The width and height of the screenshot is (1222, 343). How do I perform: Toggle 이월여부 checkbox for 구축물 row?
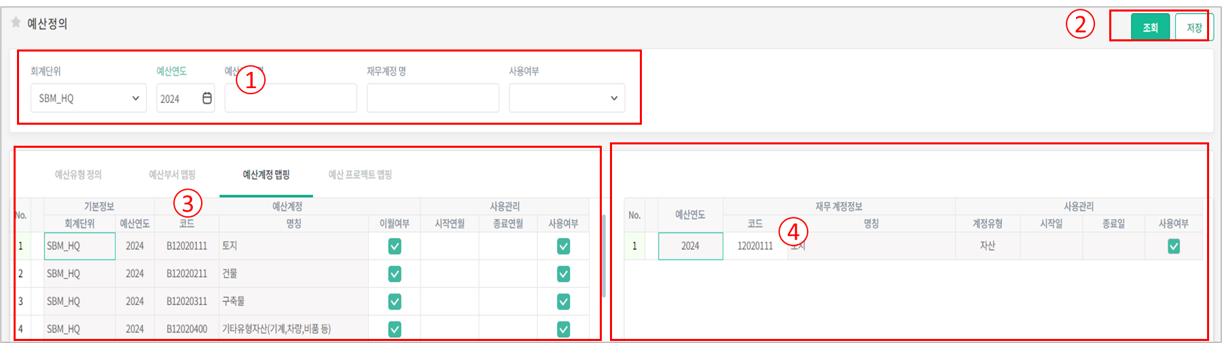click(395, 302)
